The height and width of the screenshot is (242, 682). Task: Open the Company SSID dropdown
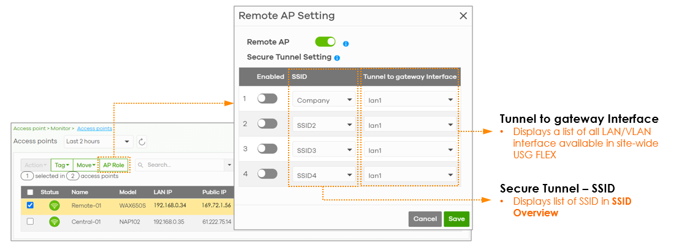point(324,100)
